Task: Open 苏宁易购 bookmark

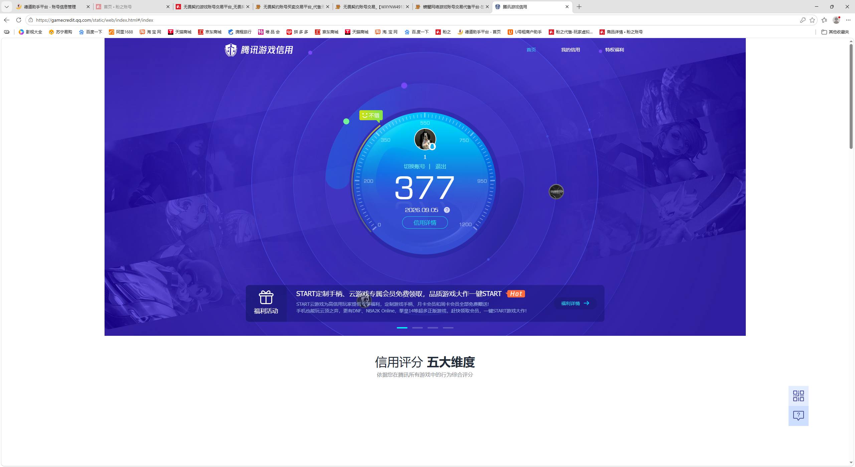Action: [60, 32]
